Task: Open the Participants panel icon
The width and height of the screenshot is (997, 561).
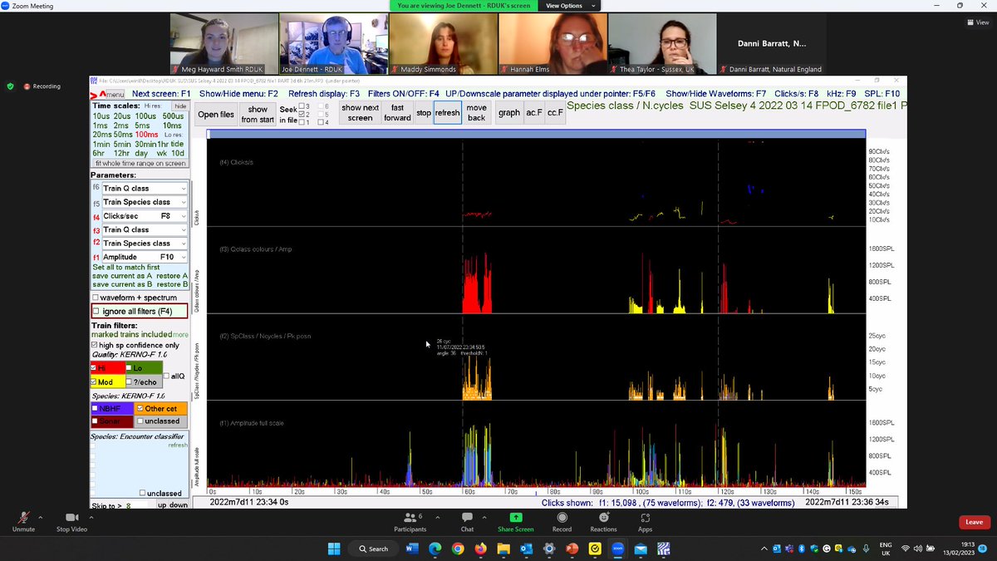Action: pyautogui.click(x=409, y=517)
